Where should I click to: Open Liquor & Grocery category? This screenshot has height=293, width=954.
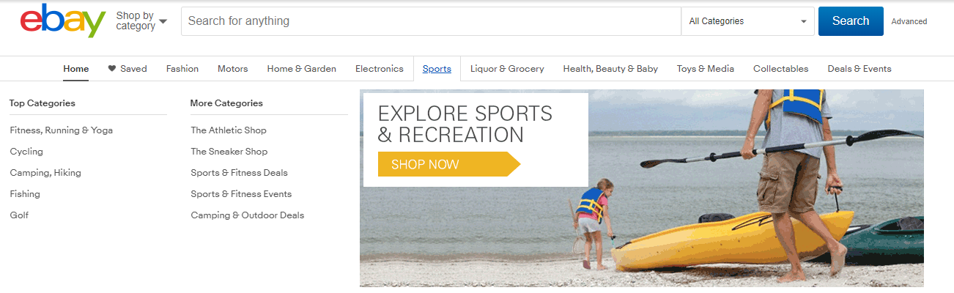pyautogui.click(x=507, y=69)
